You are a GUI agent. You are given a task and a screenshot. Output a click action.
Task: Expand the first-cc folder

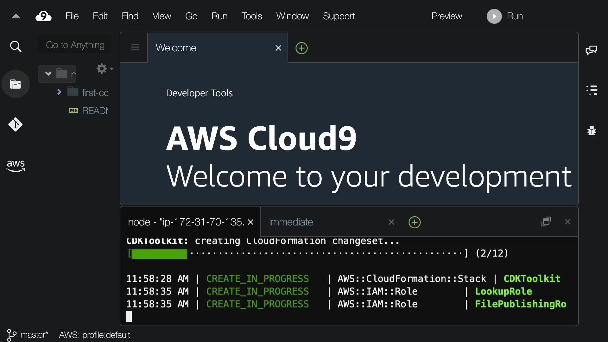pyautogui.click(x=59, y=92)
